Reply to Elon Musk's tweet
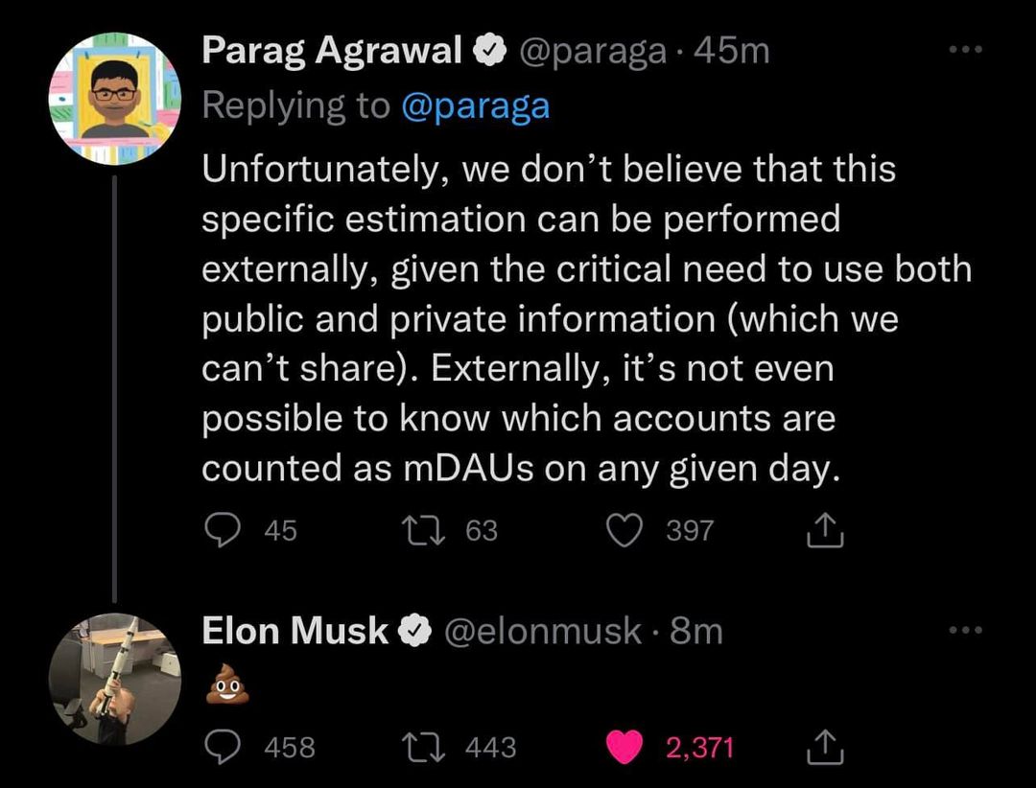This screenshot has width=1036, height=788. tap(223, 748)
